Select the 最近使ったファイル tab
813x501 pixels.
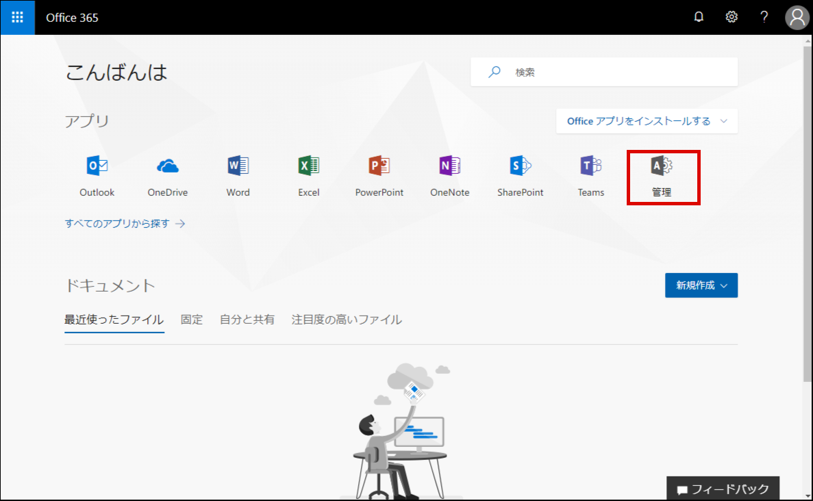click(x=114, y=320)
